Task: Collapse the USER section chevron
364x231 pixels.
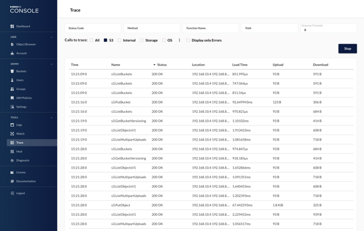Action: point(52,37)
